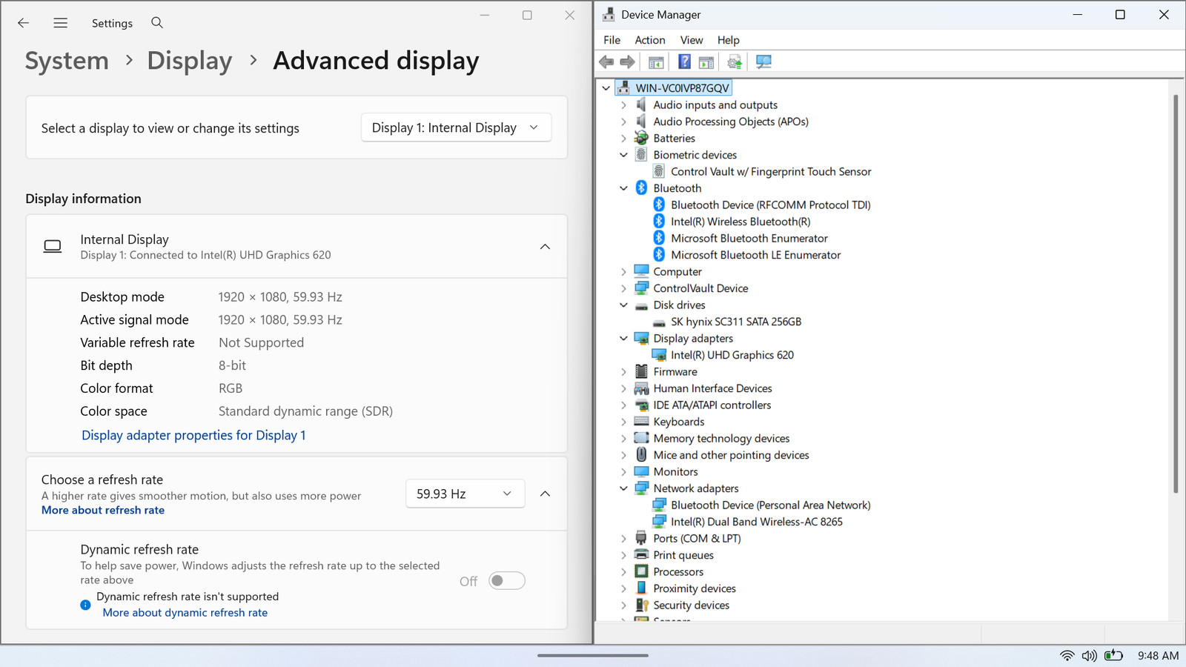Select the Security devices category
1186x667 pixels.
point(691,605)
